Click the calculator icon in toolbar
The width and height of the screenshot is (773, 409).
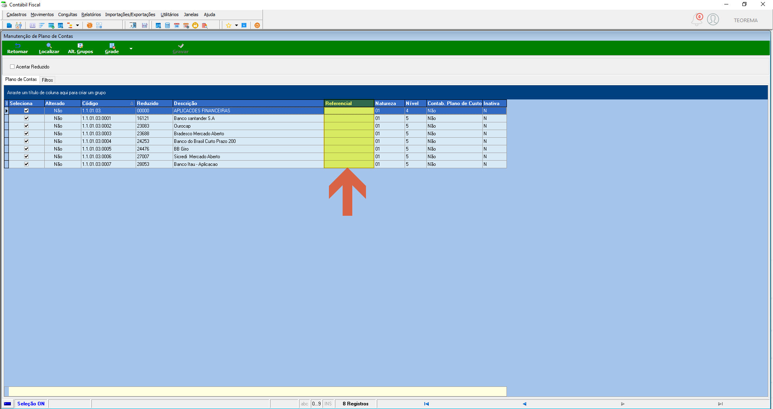click(167, 25)
